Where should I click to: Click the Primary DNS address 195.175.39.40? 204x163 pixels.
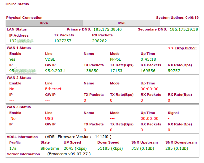pyautogui.click(x=108, y=30)
